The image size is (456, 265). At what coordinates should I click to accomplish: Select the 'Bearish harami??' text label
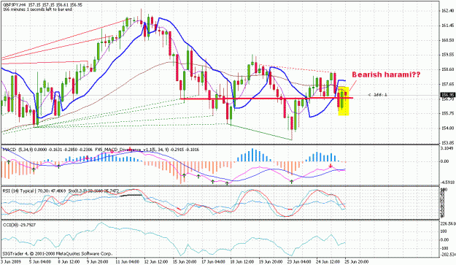[386, 74]
